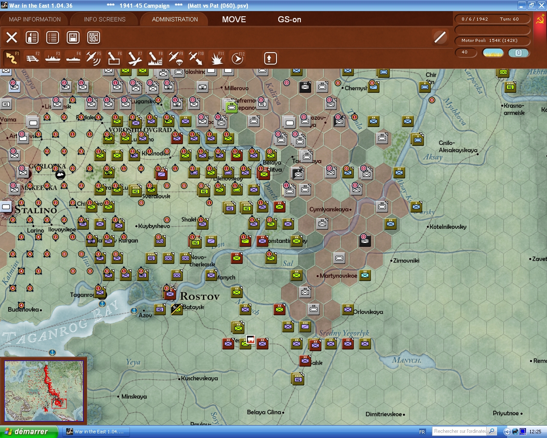Image resolution: width=547 pixels, height=438 pixels.
Task: Select the F6 bomb unit mode icon
Action: (114, 58)
